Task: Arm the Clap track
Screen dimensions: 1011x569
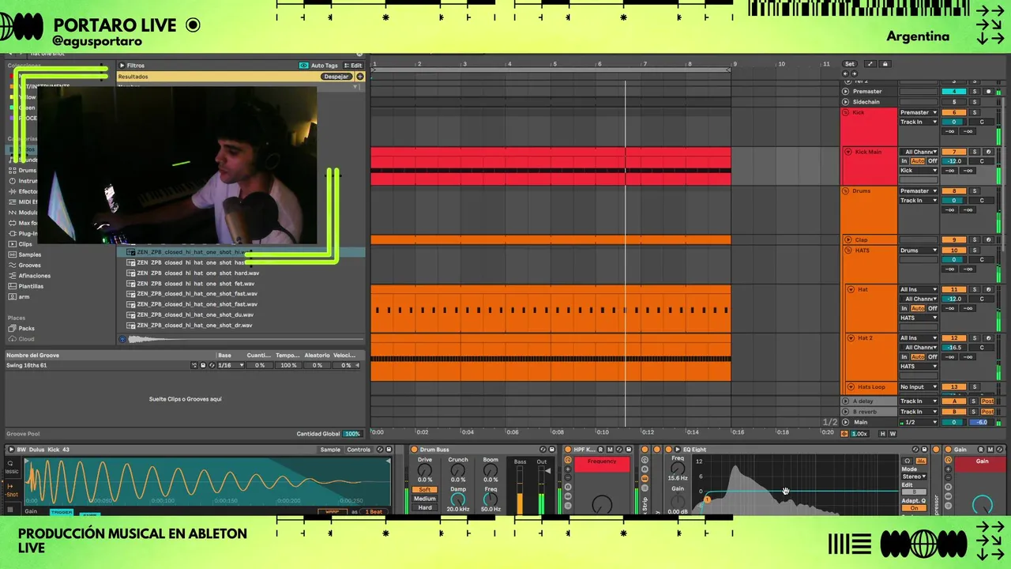Action: coord(988,240)
